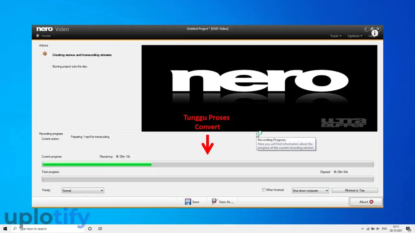The width and height of the screenshot is (415, 233).
Task: Open Cortana circle icon on taskbar
Action: pyautogui.click(x=90, y=228)
